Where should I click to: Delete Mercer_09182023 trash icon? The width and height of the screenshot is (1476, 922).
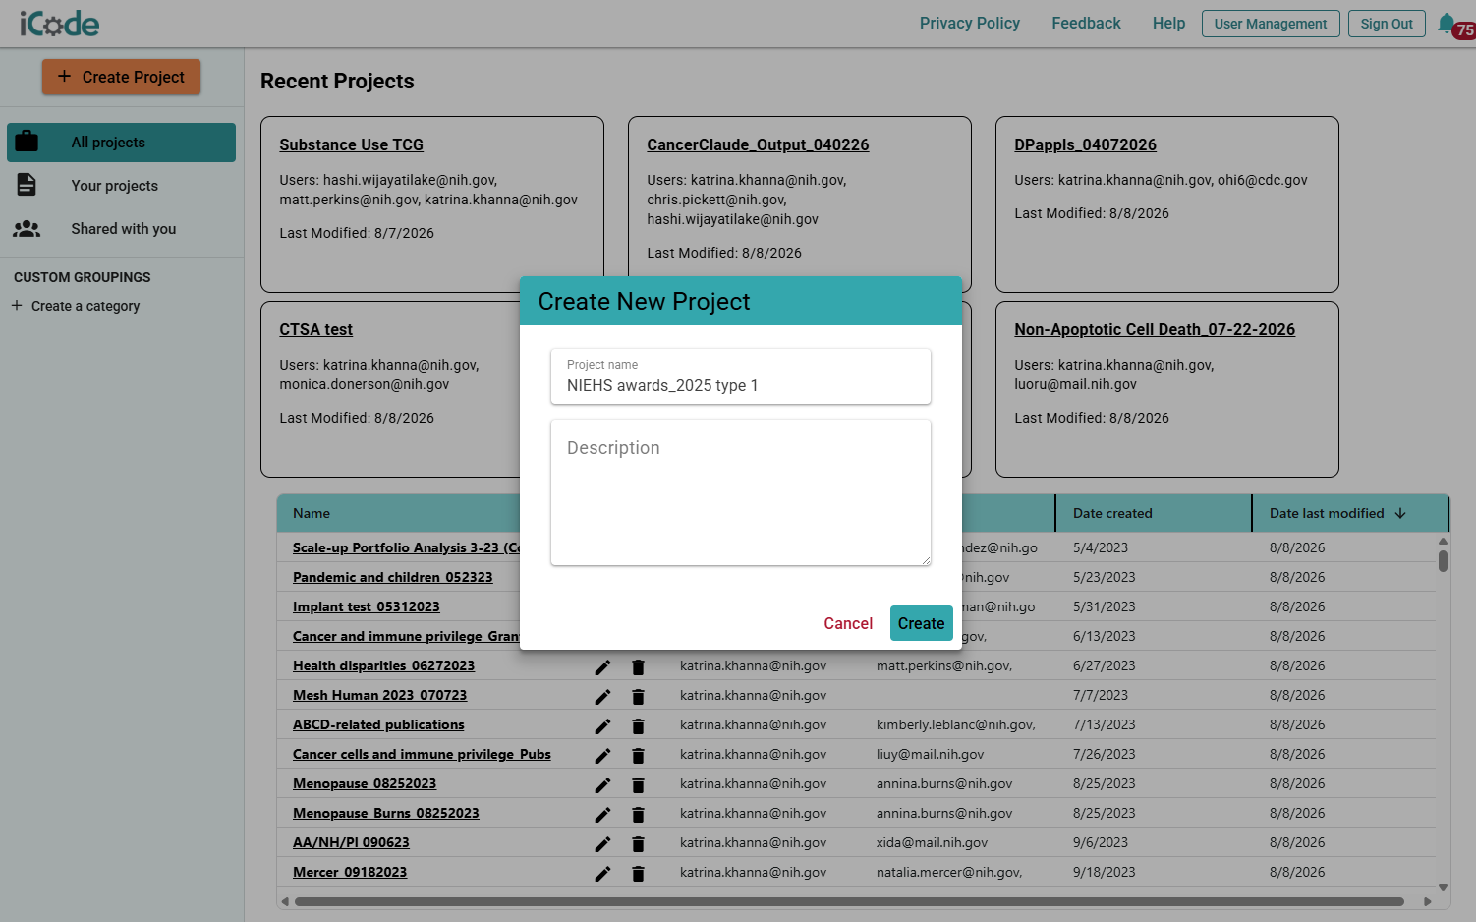click(638, 874)
